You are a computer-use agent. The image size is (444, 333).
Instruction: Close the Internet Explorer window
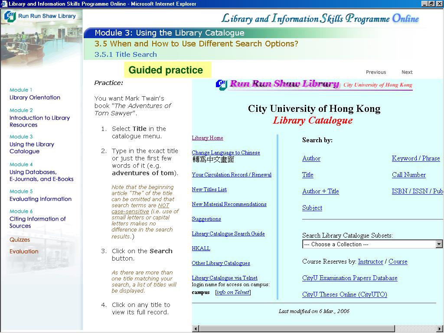coord(439,3)
